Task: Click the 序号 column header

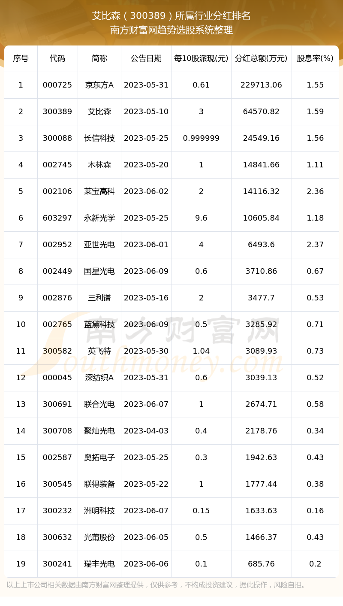Action: coord(21,58)
